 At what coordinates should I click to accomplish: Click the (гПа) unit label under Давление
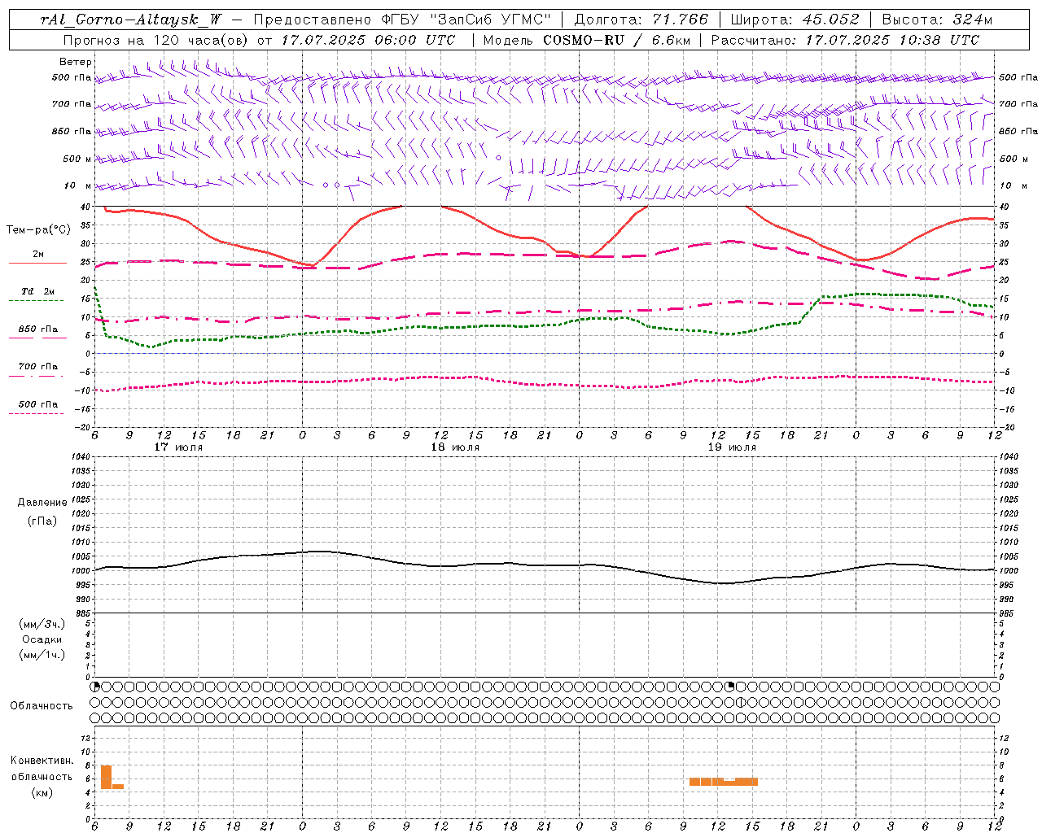(42, 521)
